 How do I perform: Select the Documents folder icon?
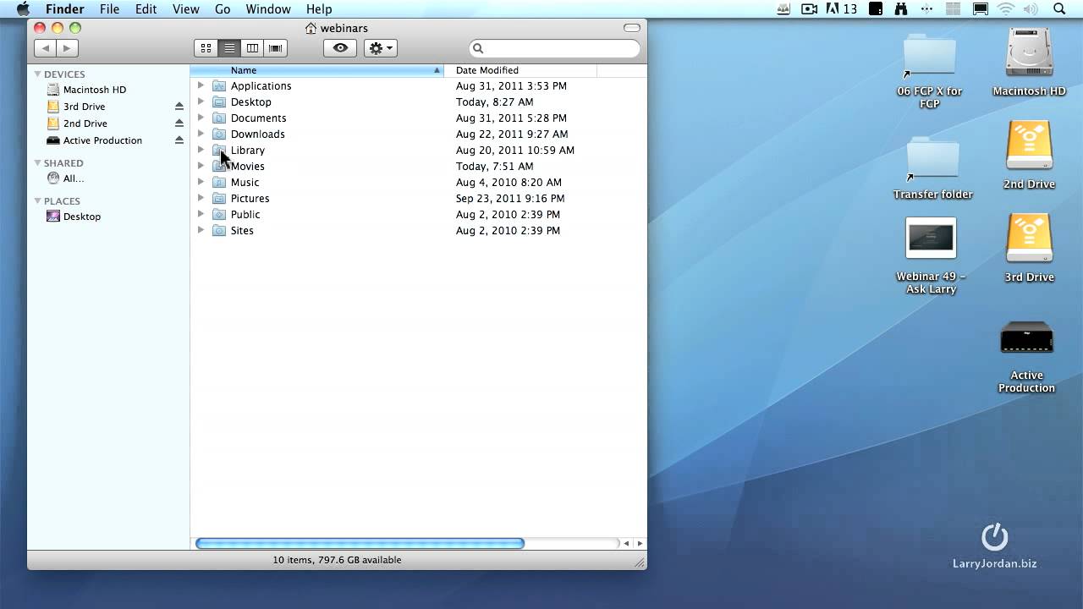pyautogui.click(x=219, y=118)
